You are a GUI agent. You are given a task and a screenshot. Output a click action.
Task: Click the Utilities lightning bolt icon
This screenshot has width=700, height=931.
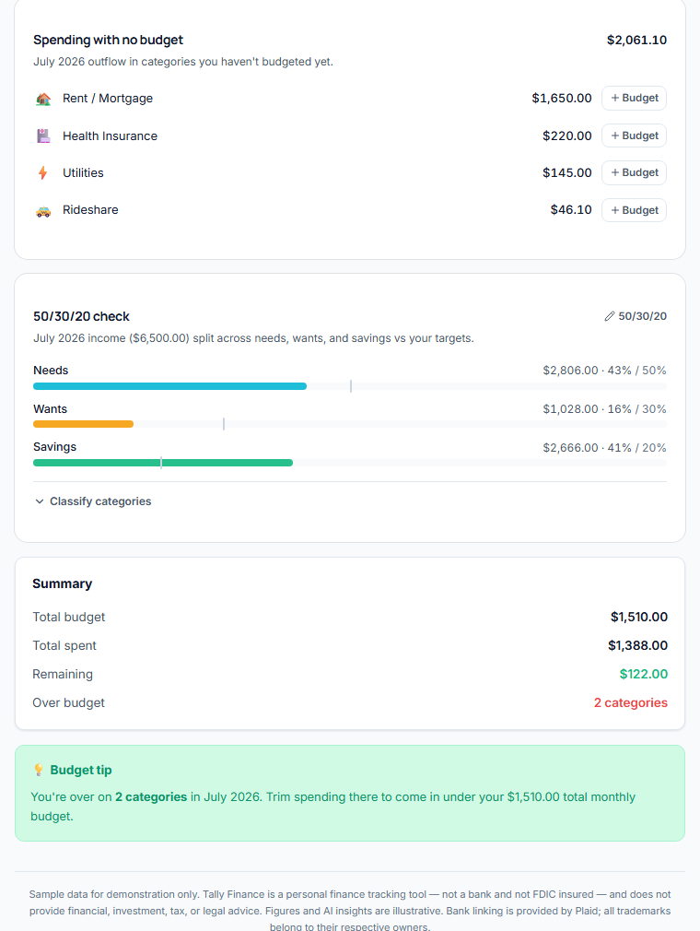[42, 172]
